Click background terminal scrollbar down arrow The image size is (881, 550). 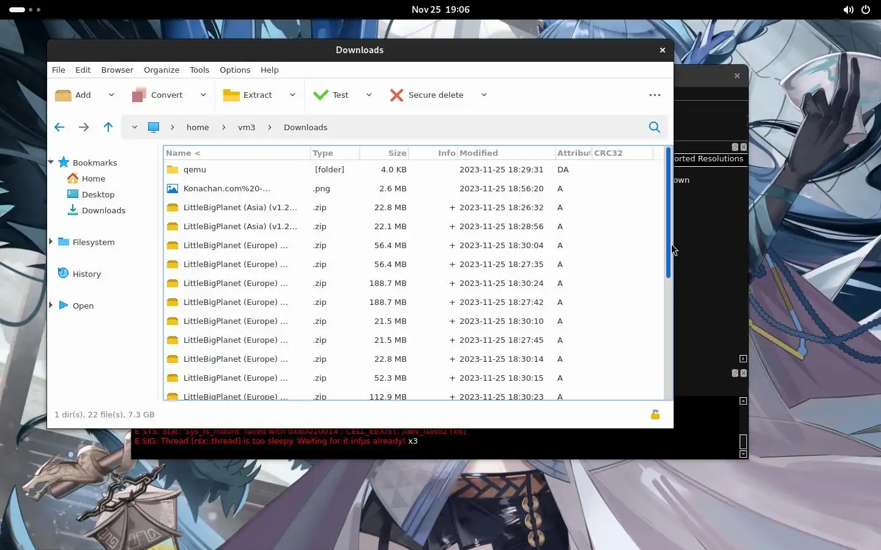pos(743,454)
